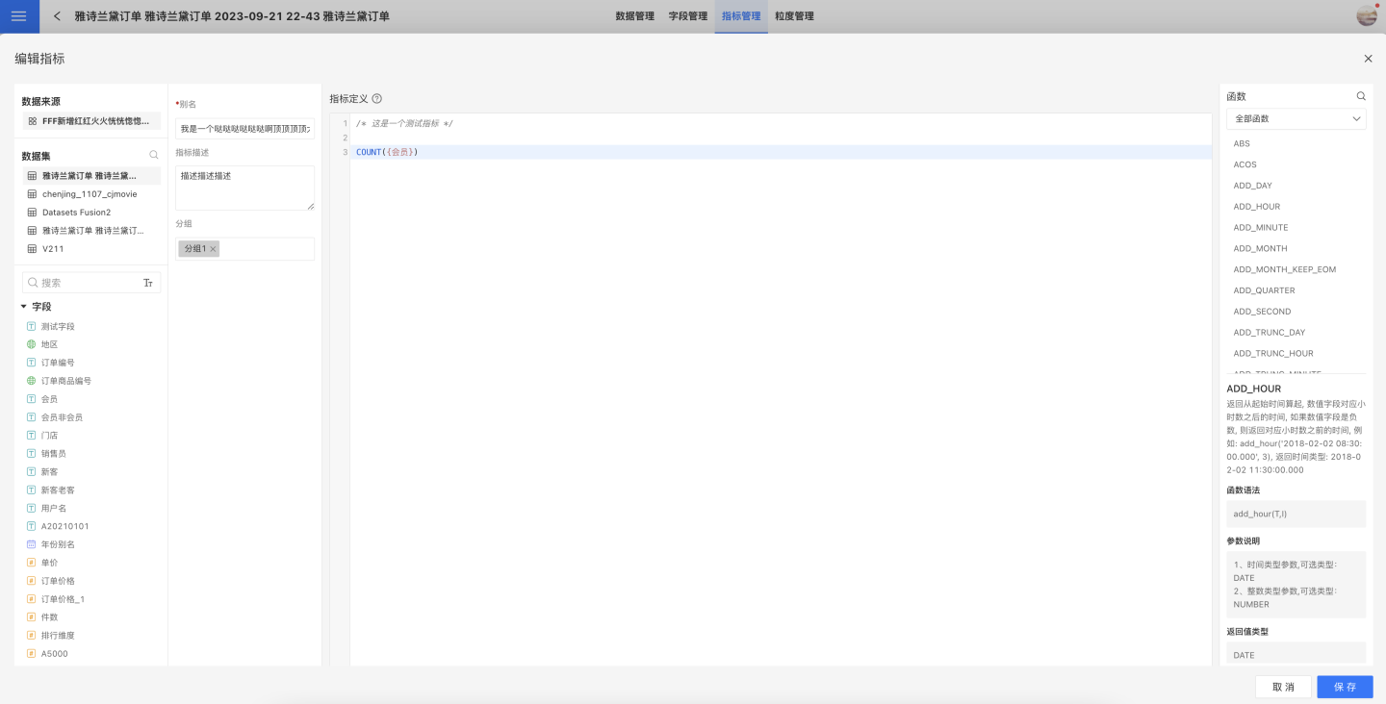Viewport: 1386px width, 704px height.
Task: Click the user avatar at top right
Action: 1367,15
